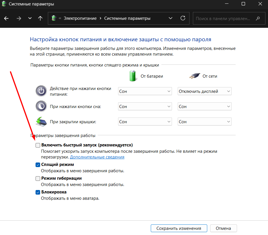Go up one level arrow

[40, 18]
